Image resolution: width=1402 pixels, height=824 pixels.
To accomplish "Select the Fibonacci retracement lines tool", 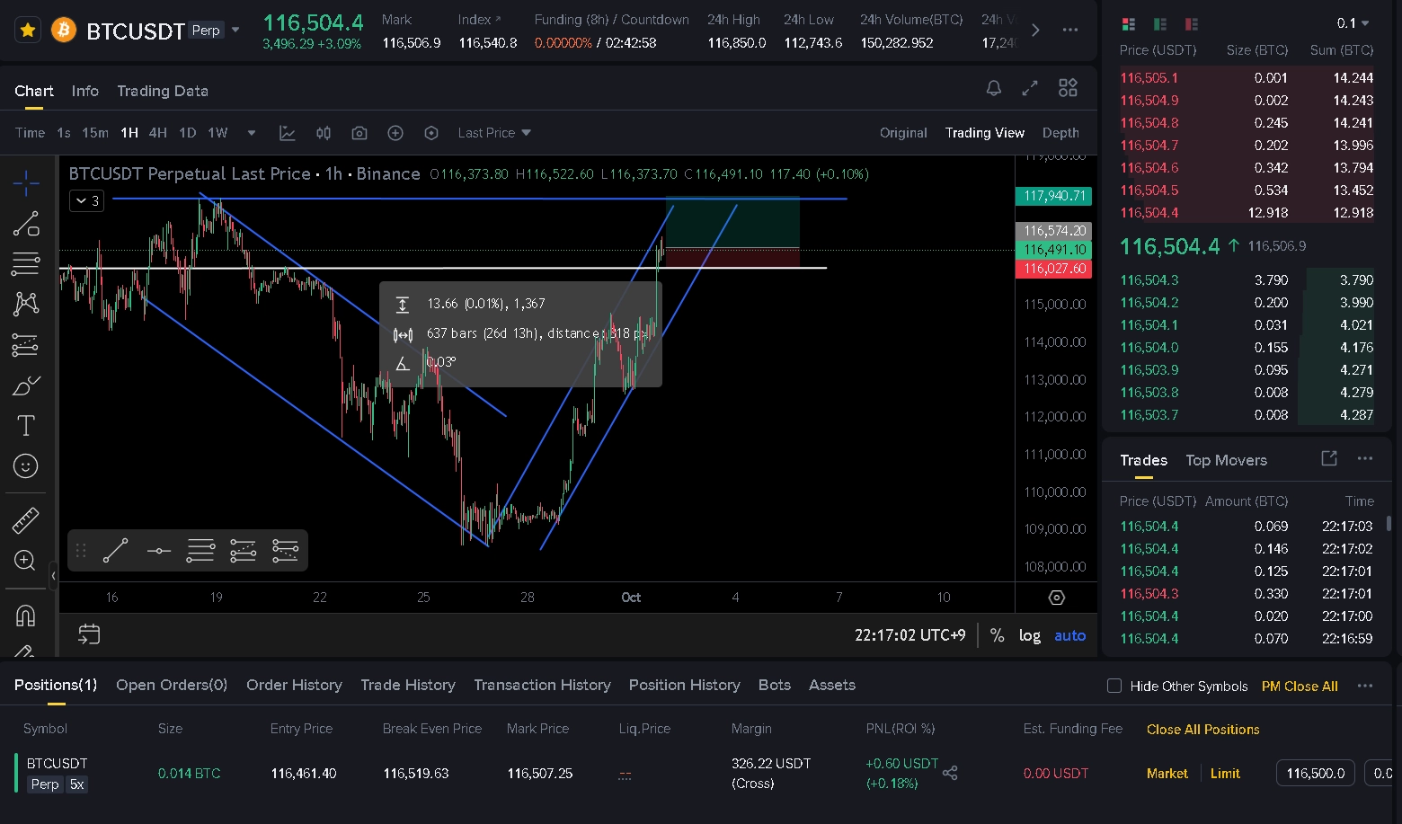I will coord(26,264).
